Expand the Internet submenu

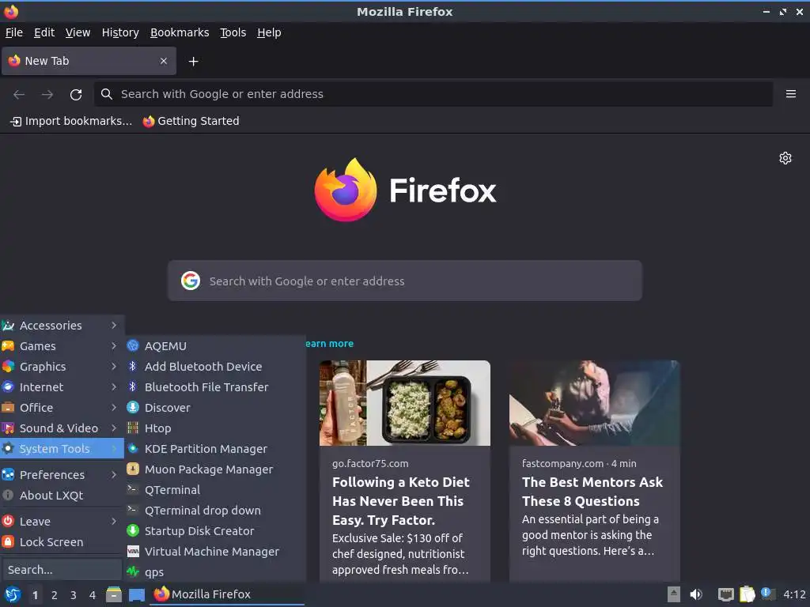coord(62,387)
